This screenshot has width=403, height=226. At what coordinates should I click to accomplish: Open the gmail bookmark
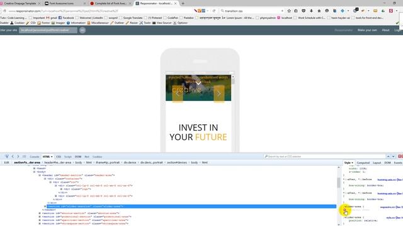coord(52,18)
